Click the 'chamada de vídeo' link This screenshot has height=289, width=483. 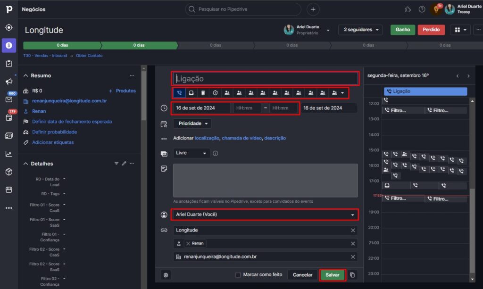[241, 138]
